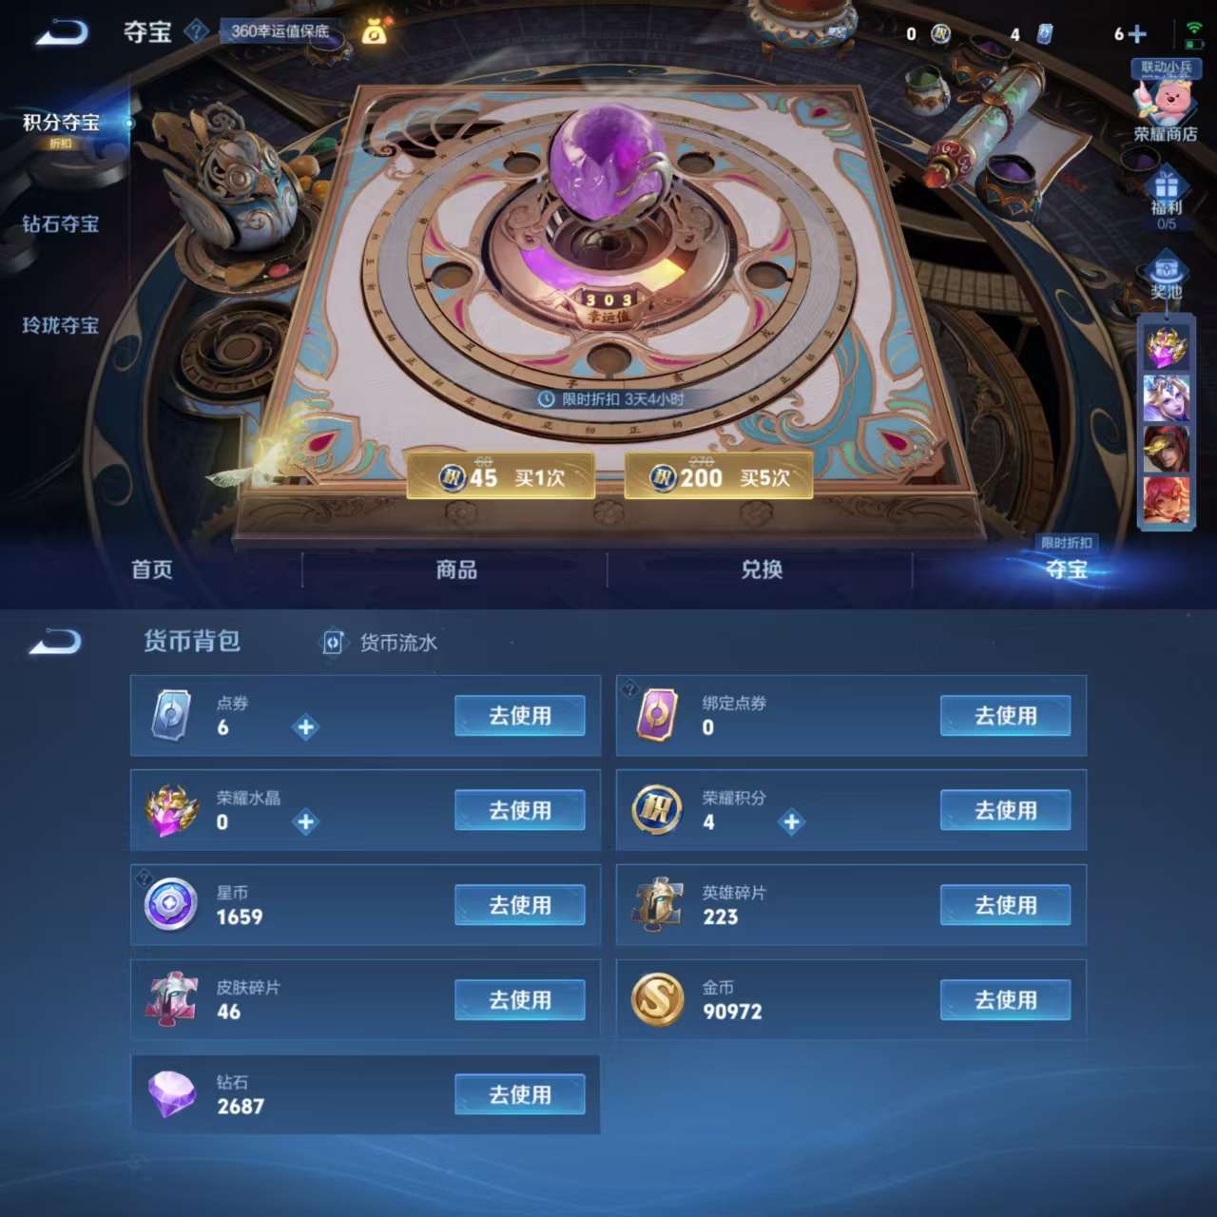Click the plus next to 荣耀积分
This screenshot has width=1217, height=1217.
(x=791, y=822)
